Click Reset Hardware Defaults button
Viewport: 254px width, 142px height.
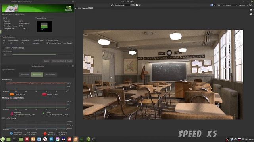tap(62, 61)
